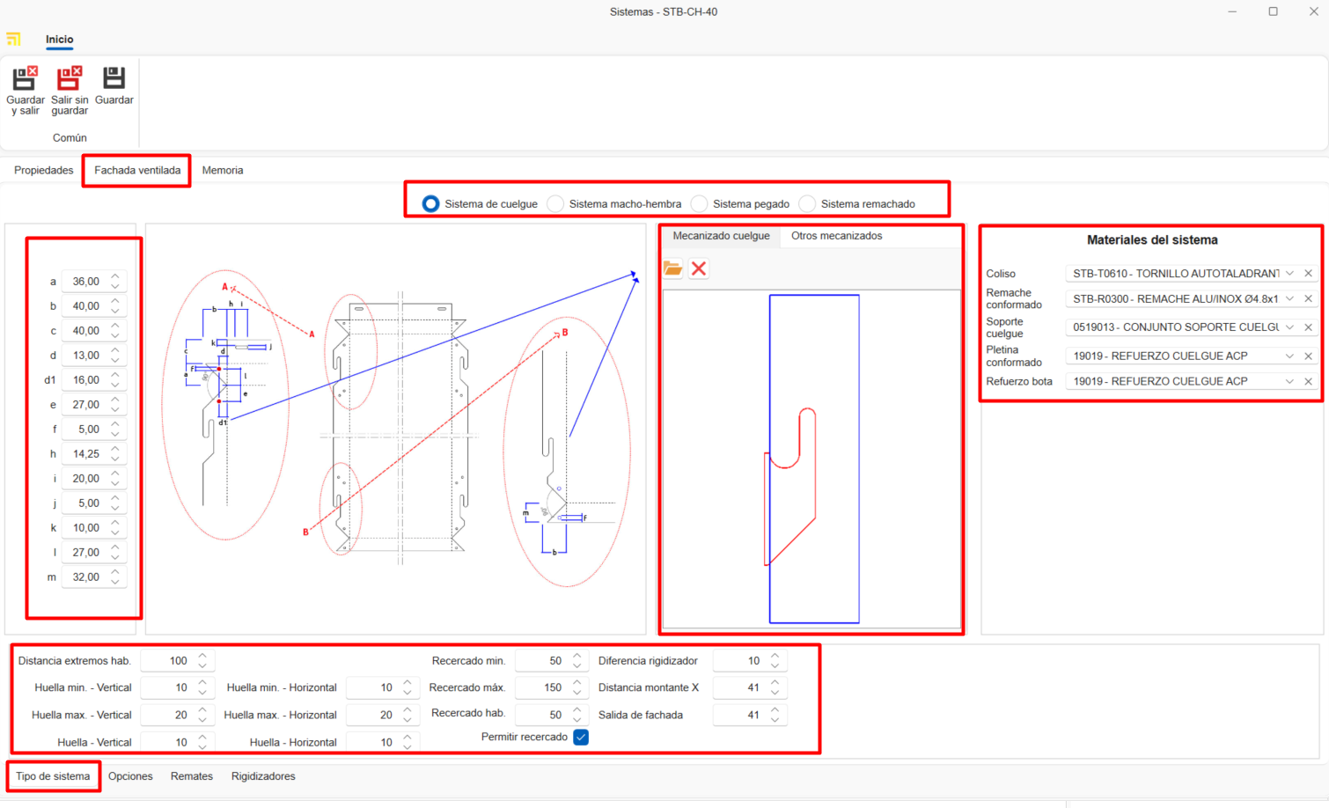Open the Otros mecanizados tab

tap(836, 236)
